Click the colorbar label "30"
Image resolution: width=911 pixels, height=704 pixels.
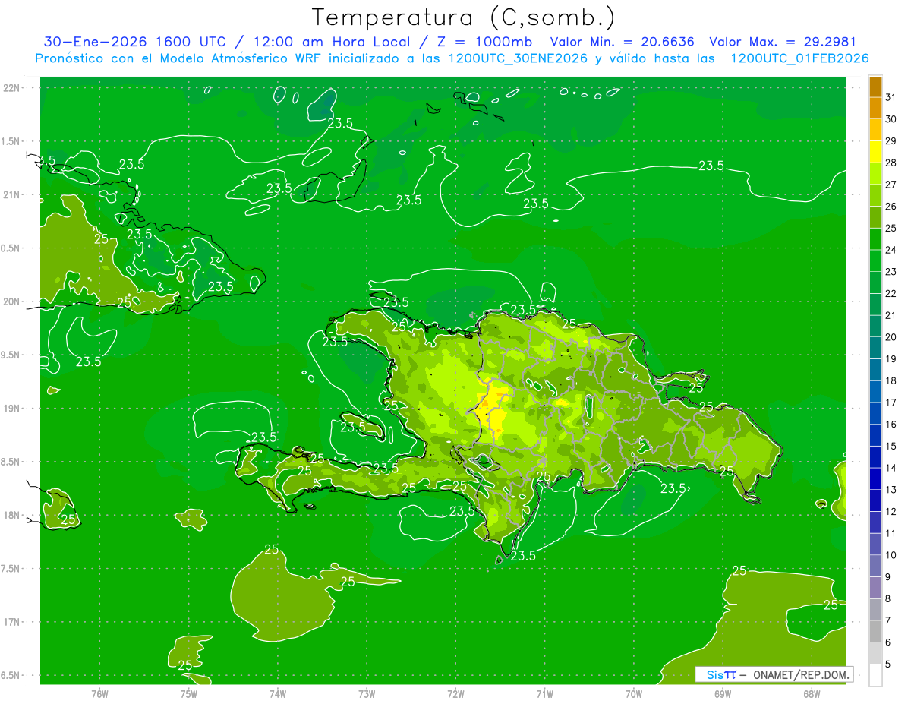click(x=891, y=118)
